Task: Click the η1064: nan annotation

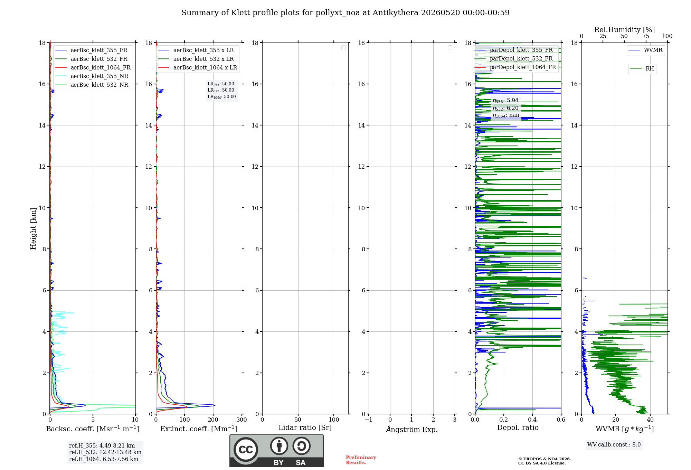Action: tap(506, 115)
